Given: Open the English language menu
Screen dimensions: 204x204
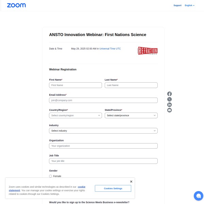Looking at the screenshot, I should pos(189,5).
